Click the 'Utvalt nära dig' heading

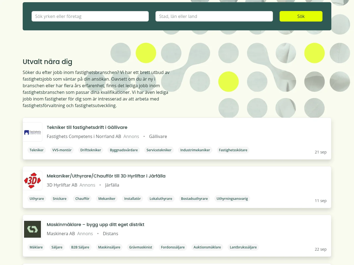coord(47,62)
